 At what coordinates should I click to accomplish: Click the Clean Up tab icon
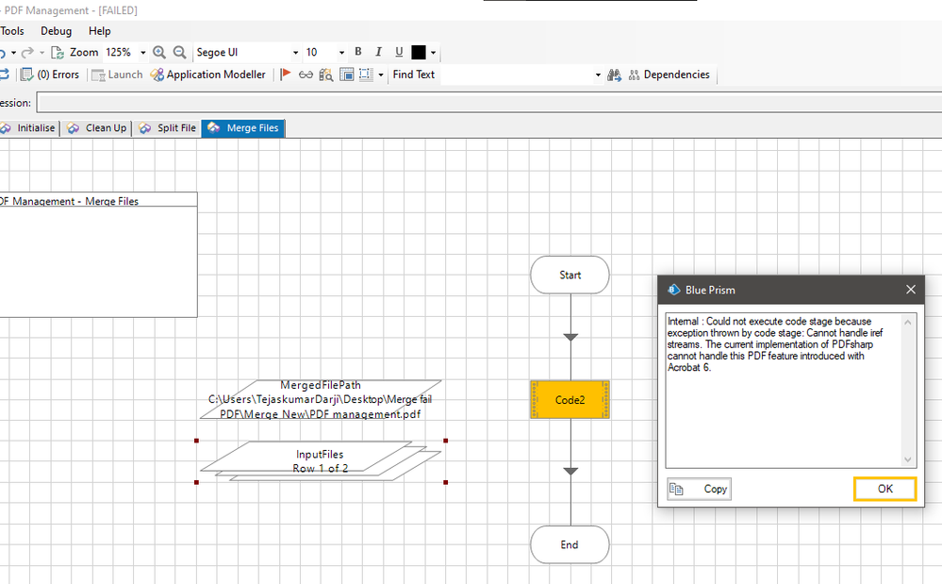coord(74,128)
